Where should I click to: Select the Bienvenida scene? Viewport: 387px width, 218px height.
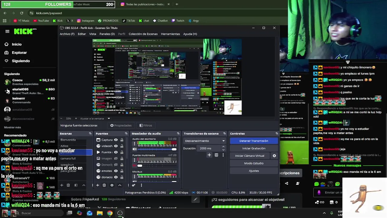coord(76,140)
